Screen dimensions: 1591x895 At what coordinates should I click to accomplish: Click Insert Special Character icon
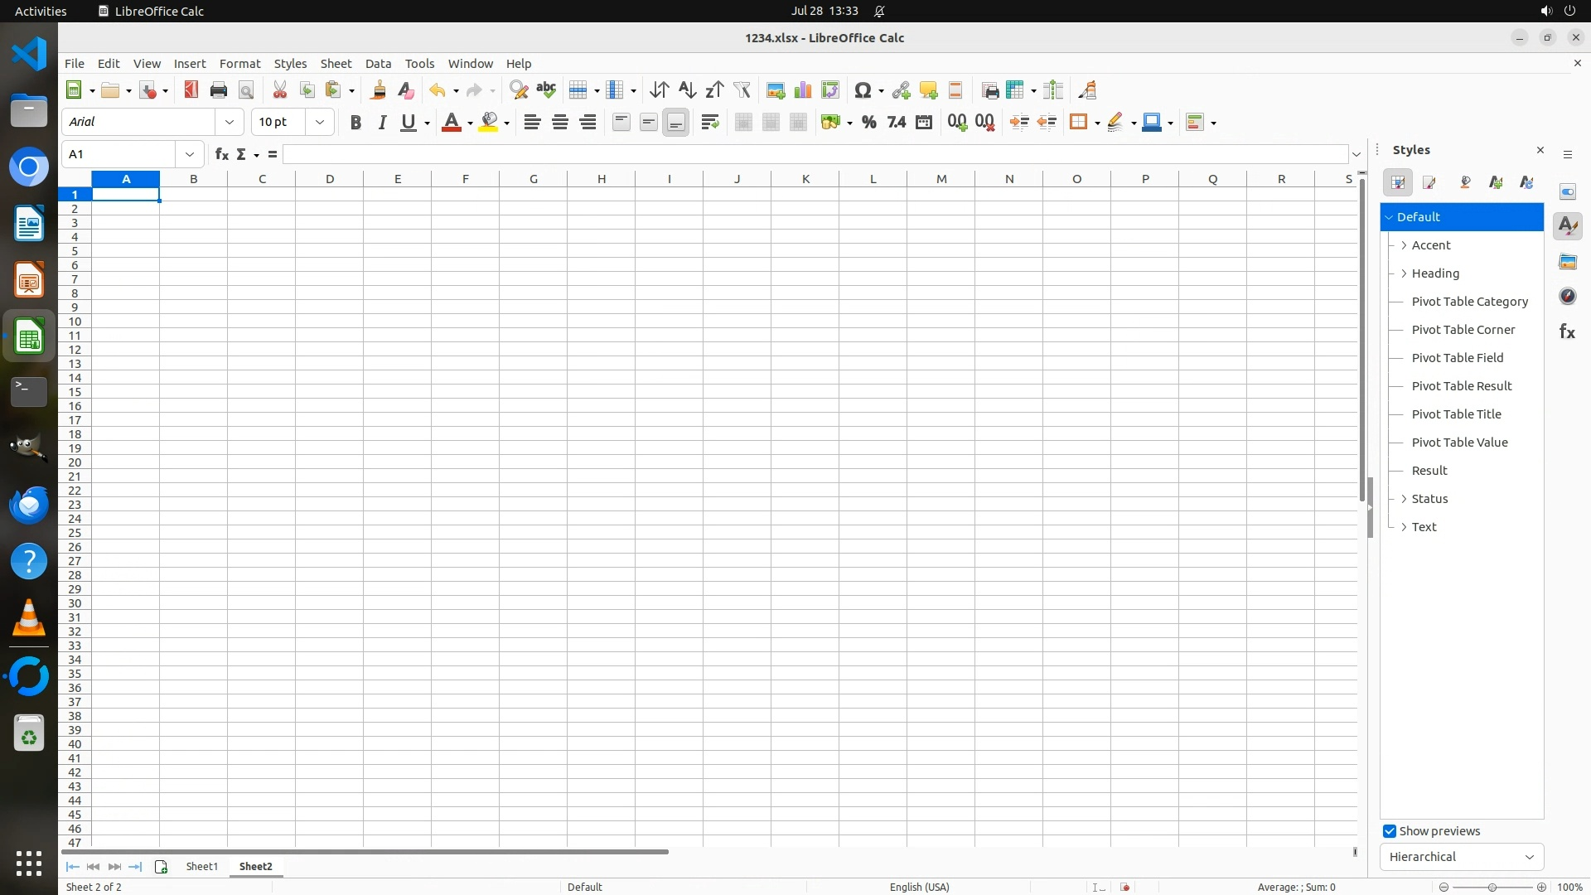[x=863, y=90]
